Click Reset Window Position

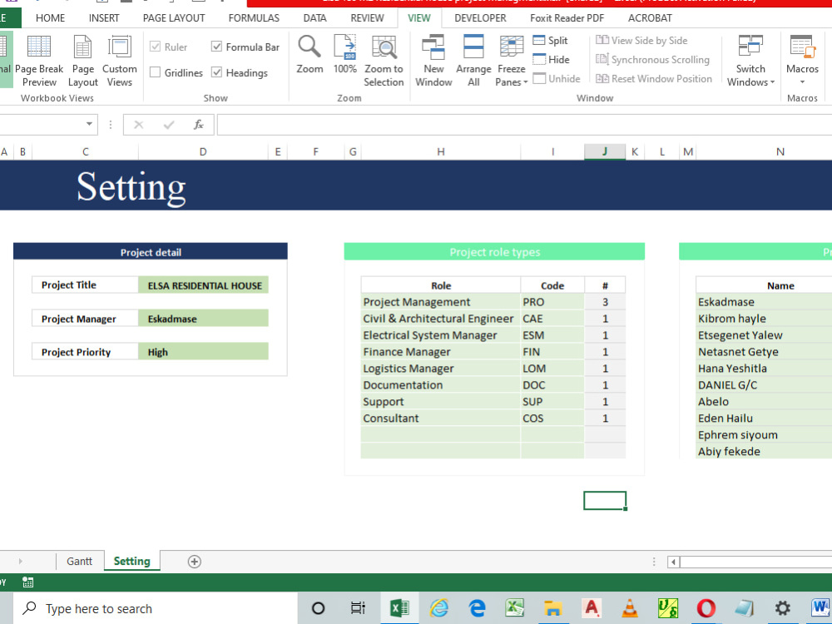[x=654, y=78]
